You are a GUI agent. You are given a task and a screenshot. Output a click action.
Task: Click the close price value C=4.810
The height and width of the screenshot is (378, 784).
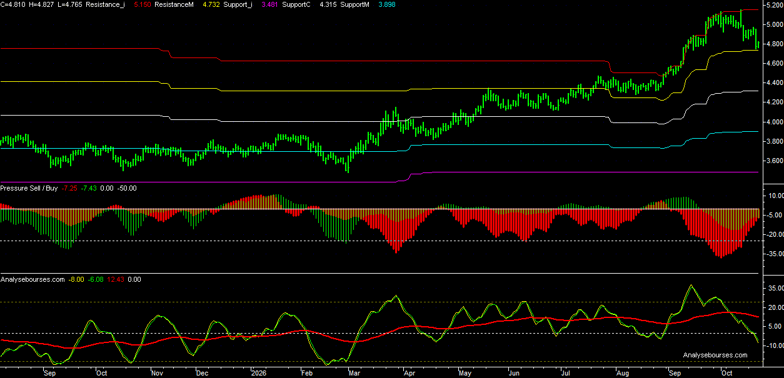(13, 4)
